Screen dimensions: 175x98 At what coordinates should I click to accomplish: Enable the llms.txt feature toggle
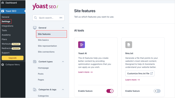[157, 91]
